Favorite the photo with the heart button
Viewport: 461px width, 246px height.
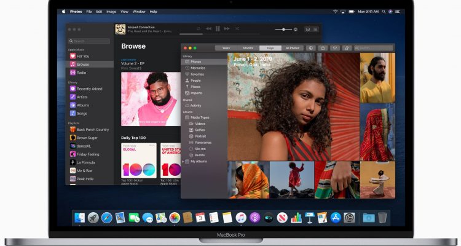(x=335, y=48)
